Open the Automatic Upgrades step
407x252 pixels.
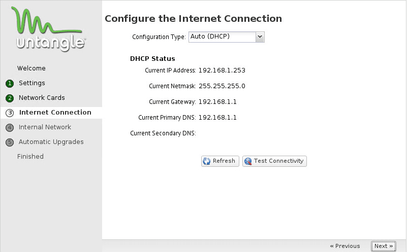pos(51,142)
